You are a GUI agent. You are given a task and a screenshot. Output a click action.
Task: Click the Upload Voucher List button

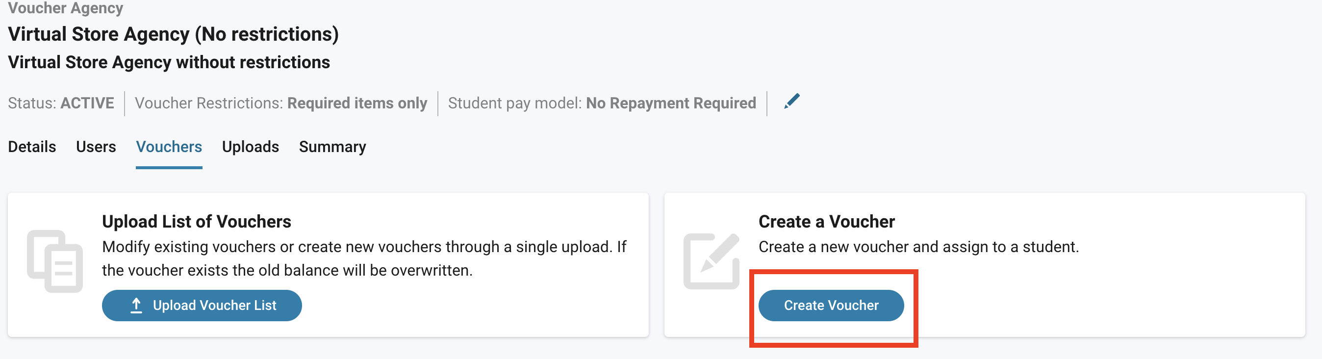[202, 305]
